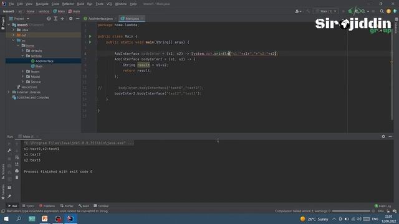Expand the Model package

click(x=22, y=77)
